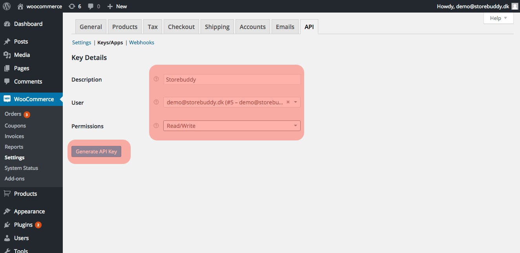This screenshot has width=520, height=253.
Task: Select the API tab
Action: pos(309,27)
